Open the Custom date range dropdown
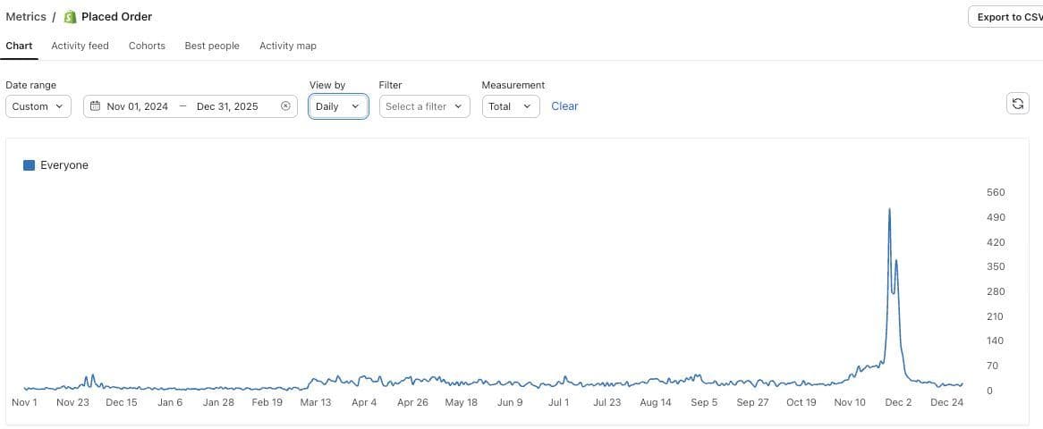 (x=38, y=106)
